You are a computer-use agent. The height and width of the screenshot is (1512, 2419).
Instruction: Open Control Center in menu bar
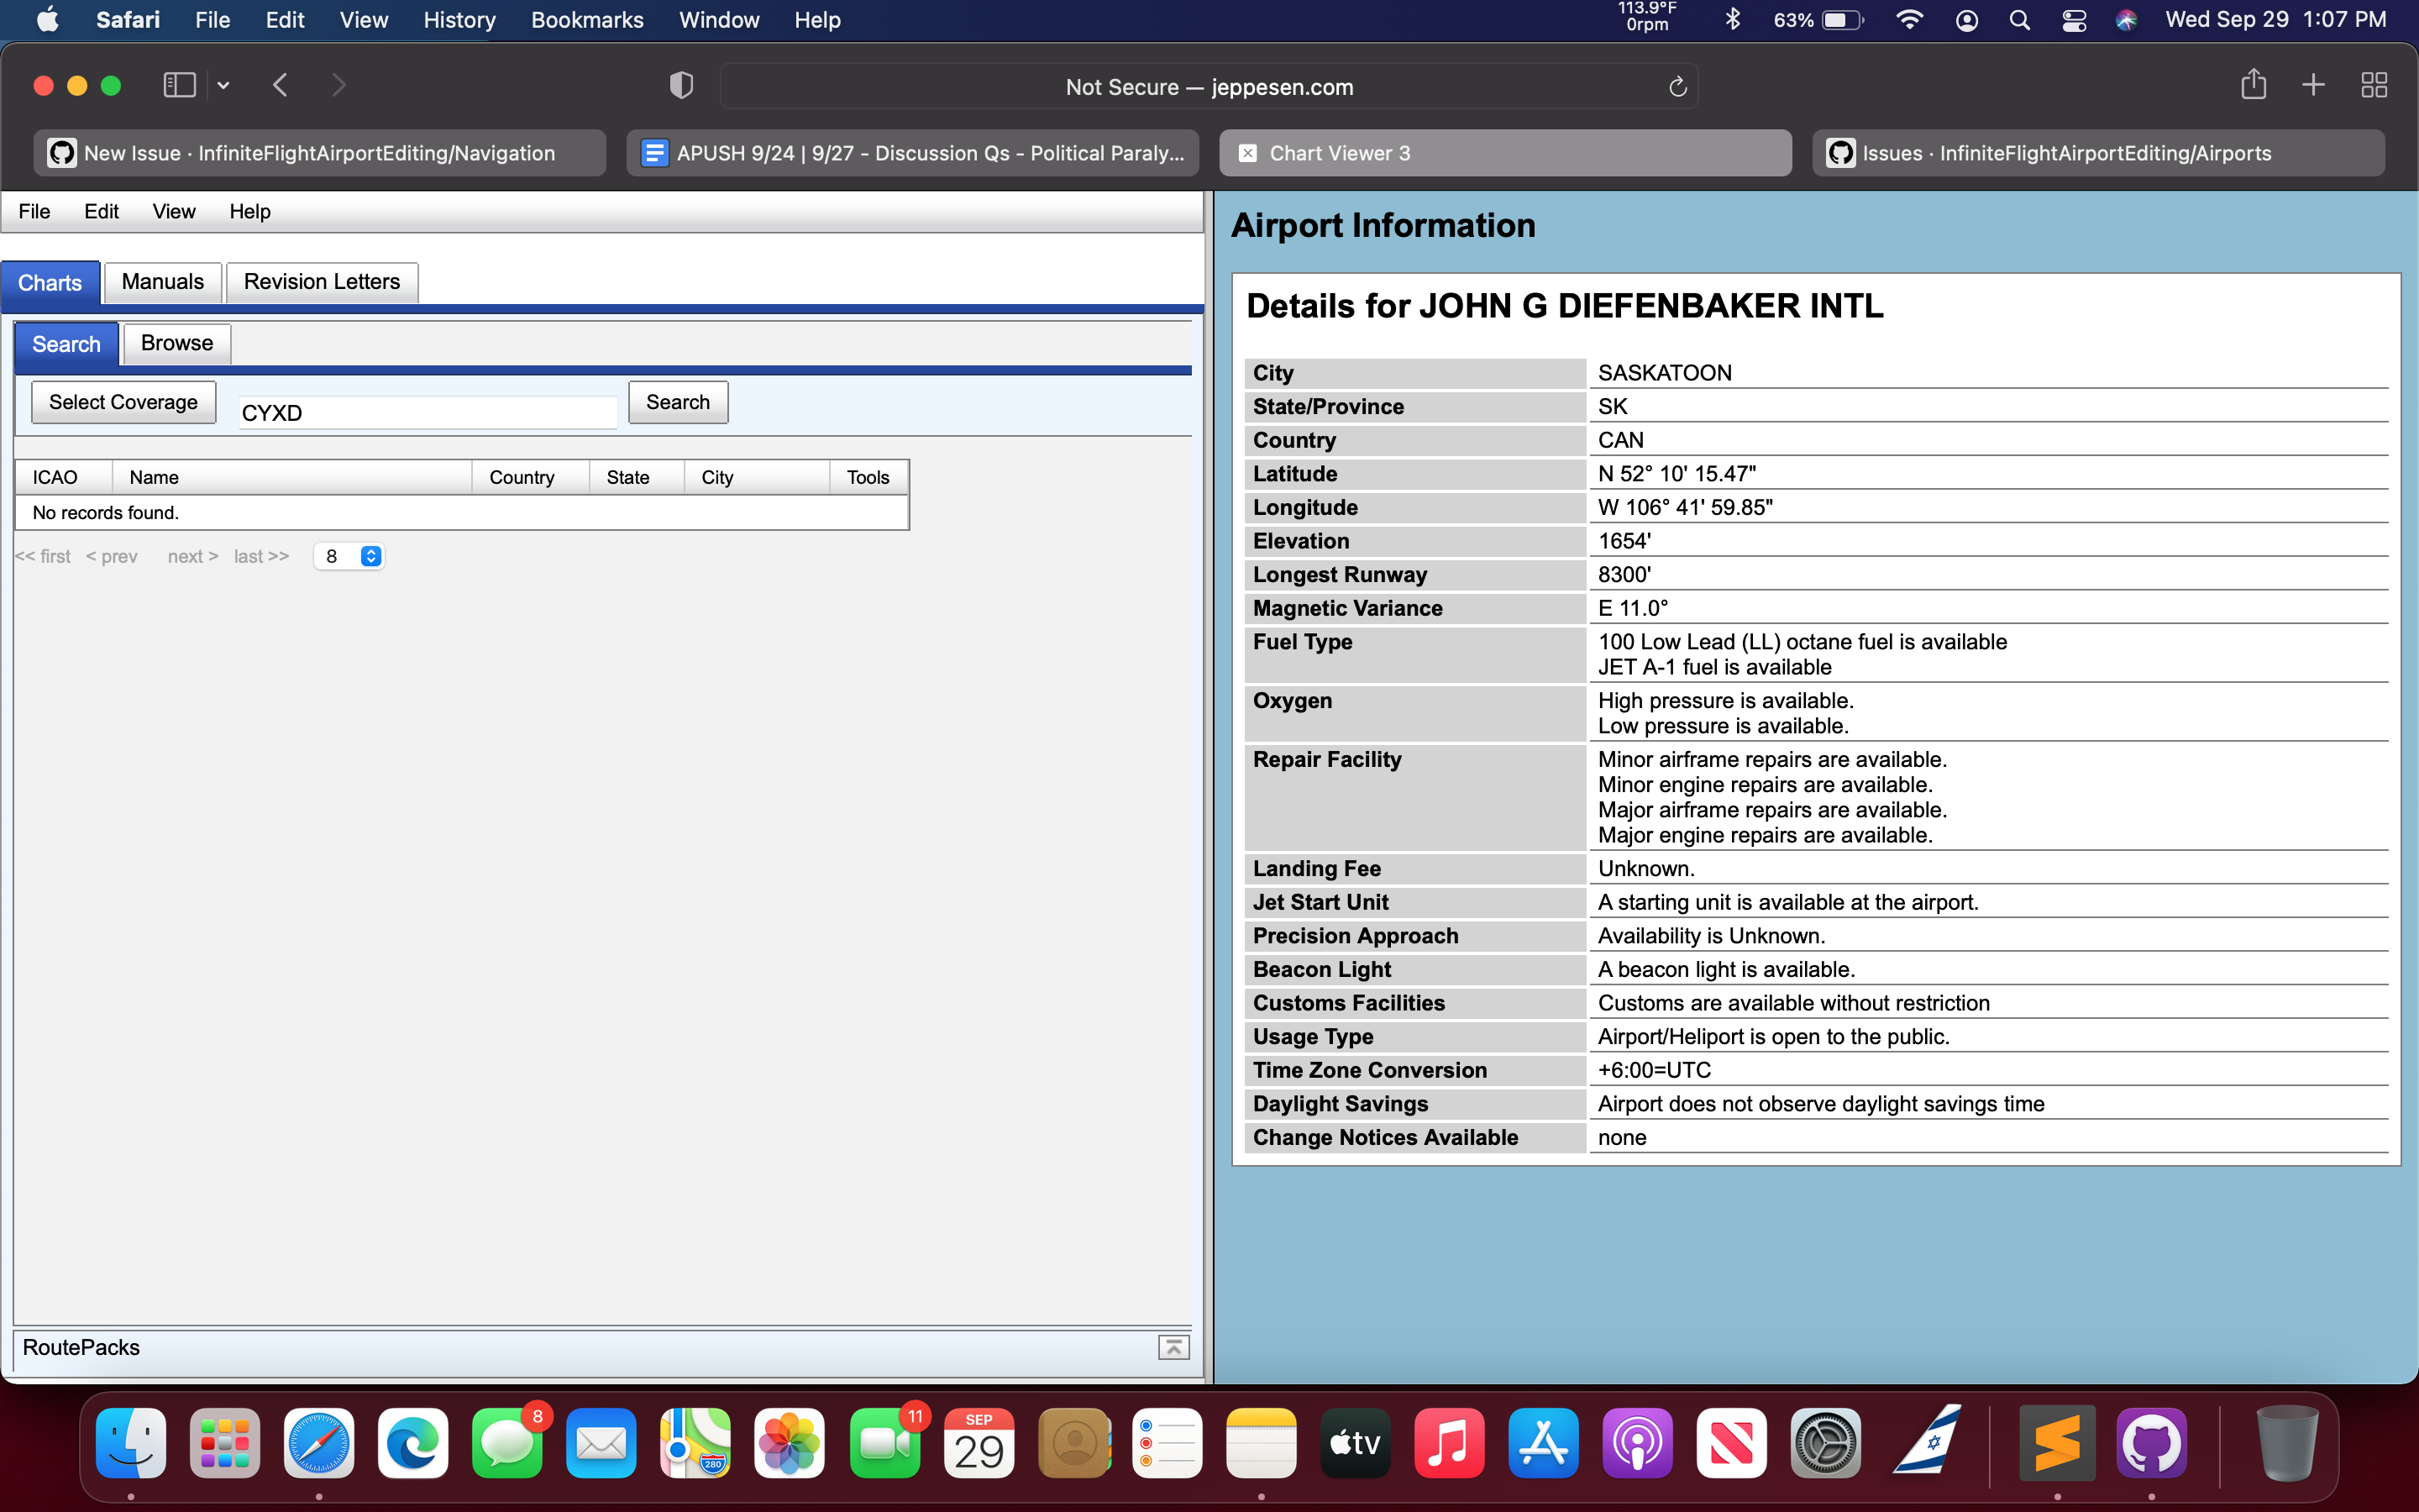point(2074,20)
